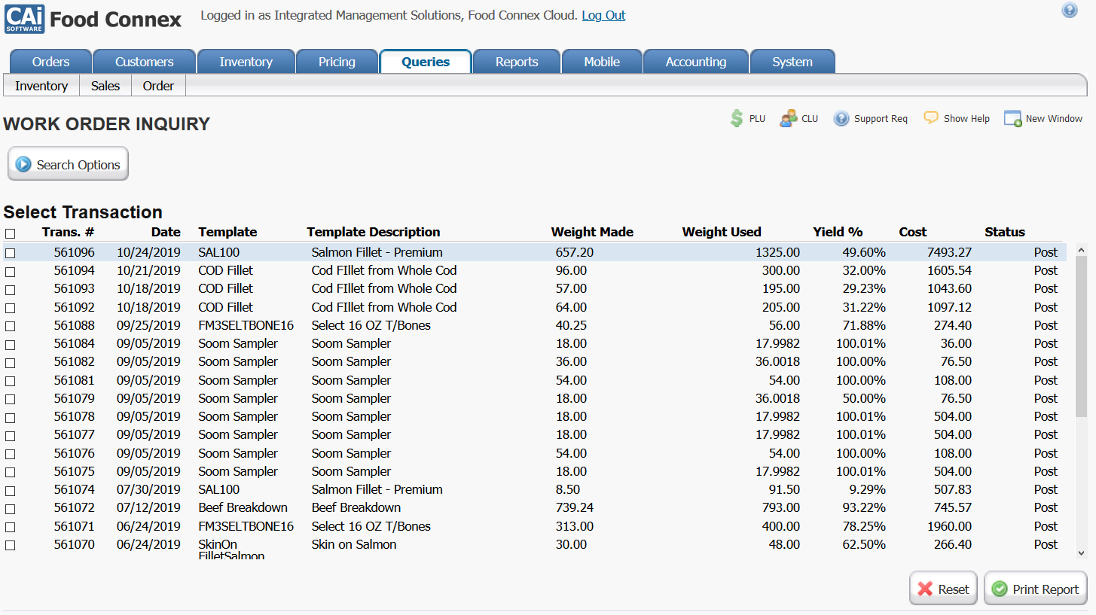Click the date 09/25/2019
This screenshot has height=615, width=1096.
(148, 325)
